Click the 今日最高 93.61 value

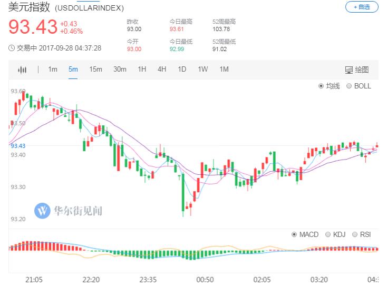[x=177, y=29]
